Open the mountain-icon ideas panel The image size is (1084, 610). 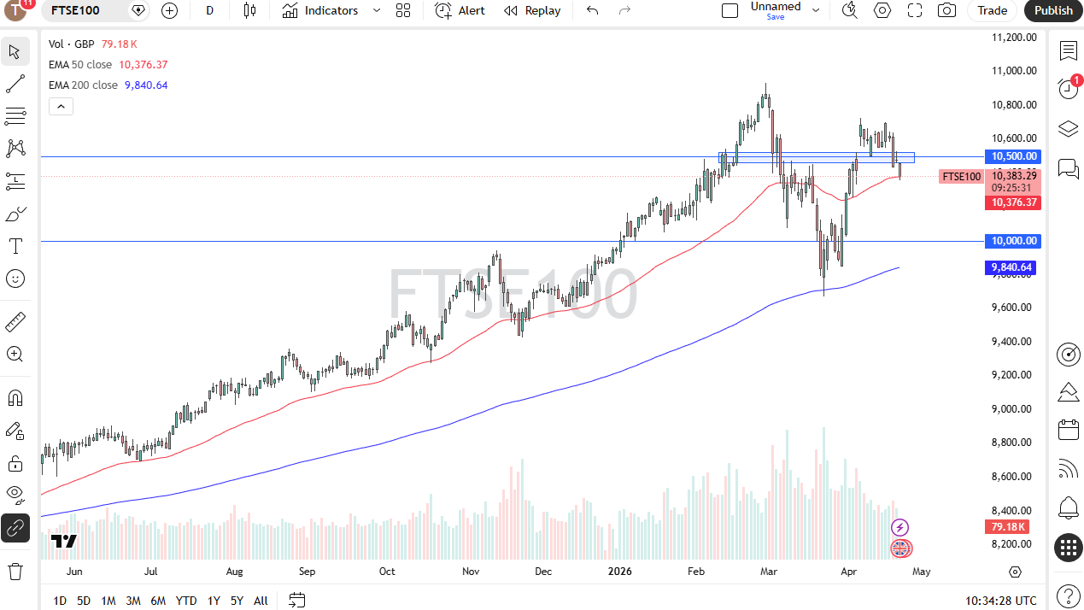click(x=1068, y=392)
